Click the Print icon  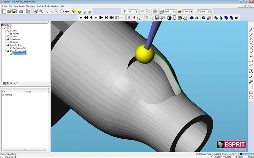[21, 11]
